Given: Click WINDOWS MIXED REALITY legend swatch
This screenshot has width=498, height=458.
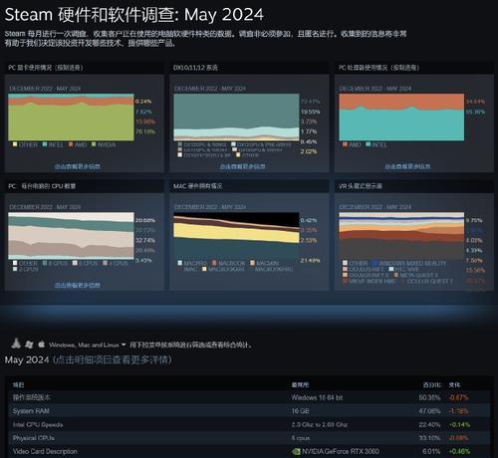Looking at the screenshot, I should pyautogui.click(x=374, y=263).
